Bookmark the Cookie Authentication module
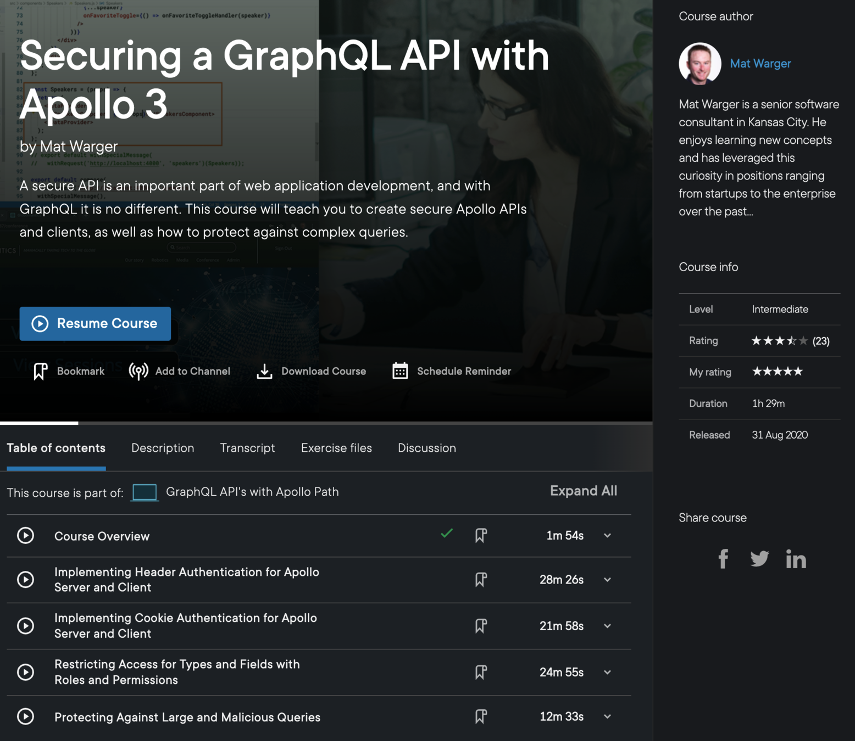Image resolution: width=855 pixels, height=741 pixels. (x=481, y=626)
